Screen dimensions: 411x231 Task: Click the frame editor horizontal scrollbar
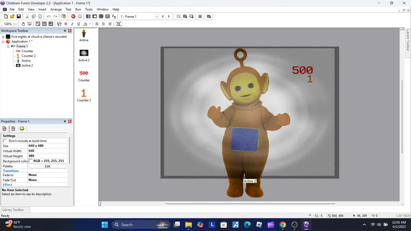click(250, 204)
